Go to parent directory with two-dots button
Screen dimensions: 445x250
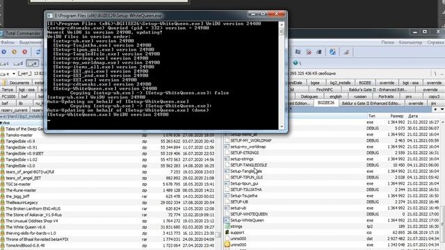[x=442, y=74]
